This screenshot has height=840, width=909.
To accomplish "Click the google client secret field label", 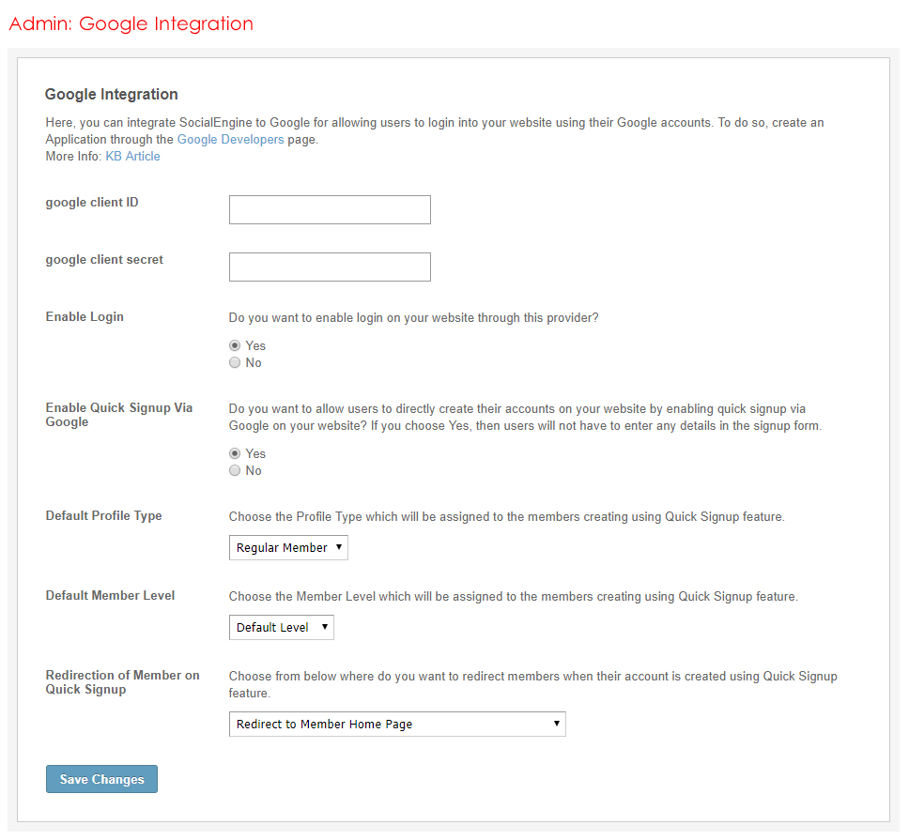I will coord(104,260).
